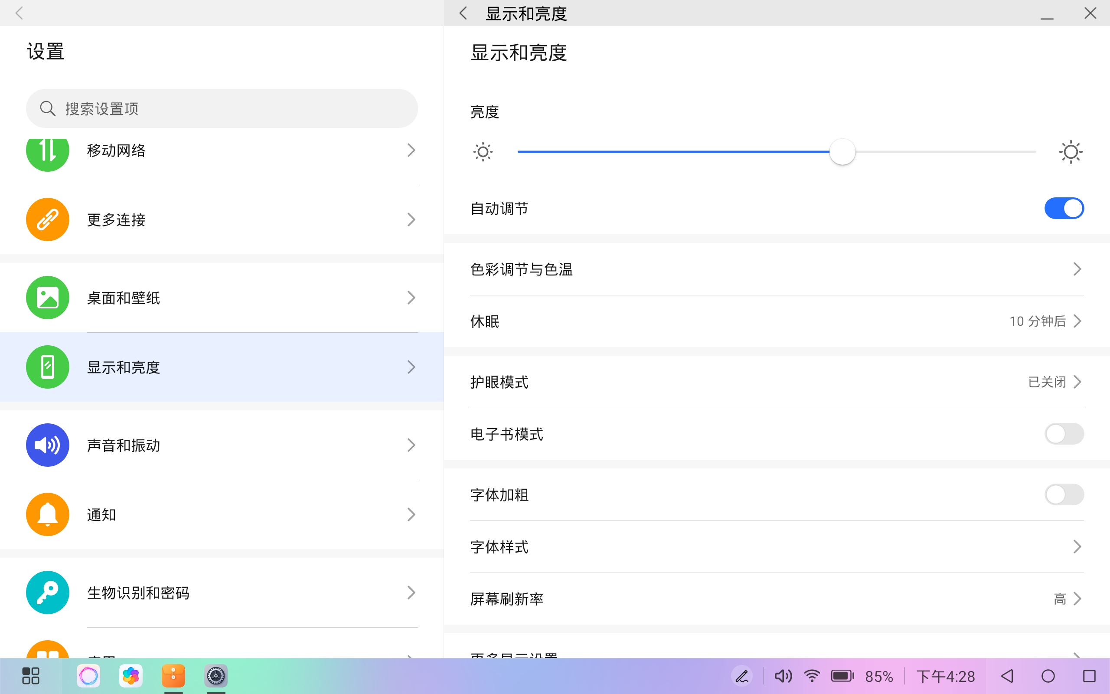1110x694 pixels.
Task: Enable 电子书模式 switch
Action: [x=1064, y=434]
